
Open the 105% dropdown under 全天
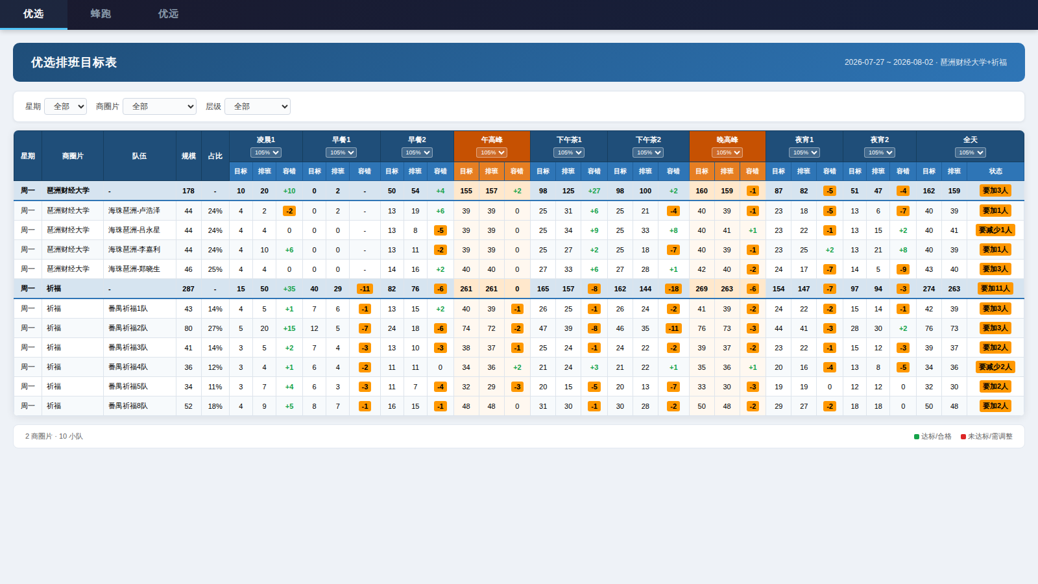point(971,152)
